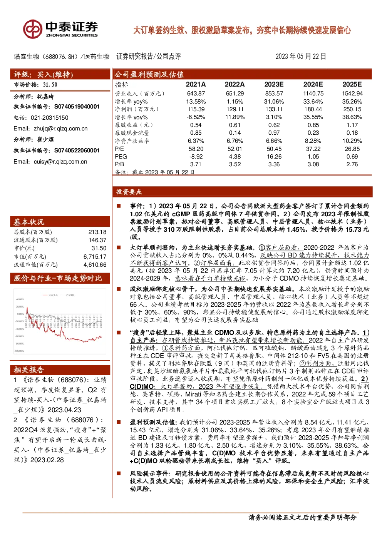Select market cap value 6,715.17
Image resolution: width=382 pixels, height=540 pixels.
pyautogui.click(x=95, y=257)
